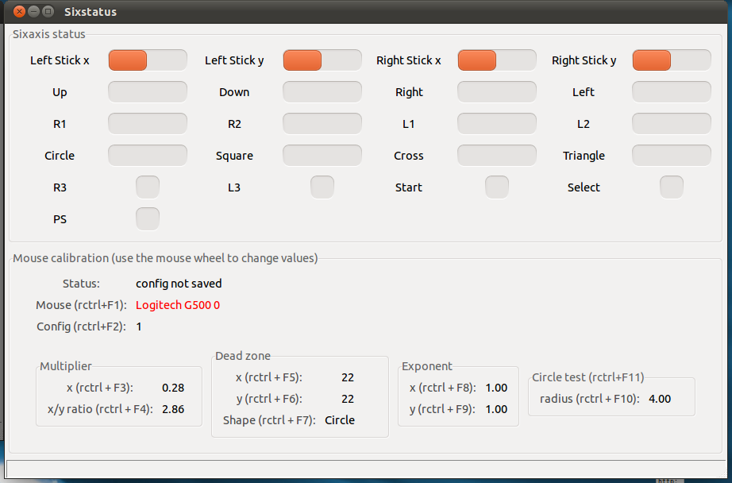The height and width of the screenshot is (483, 732).
Task: Click the 'Shape (rctrl + F7):' label
Action: pos(269,420)
